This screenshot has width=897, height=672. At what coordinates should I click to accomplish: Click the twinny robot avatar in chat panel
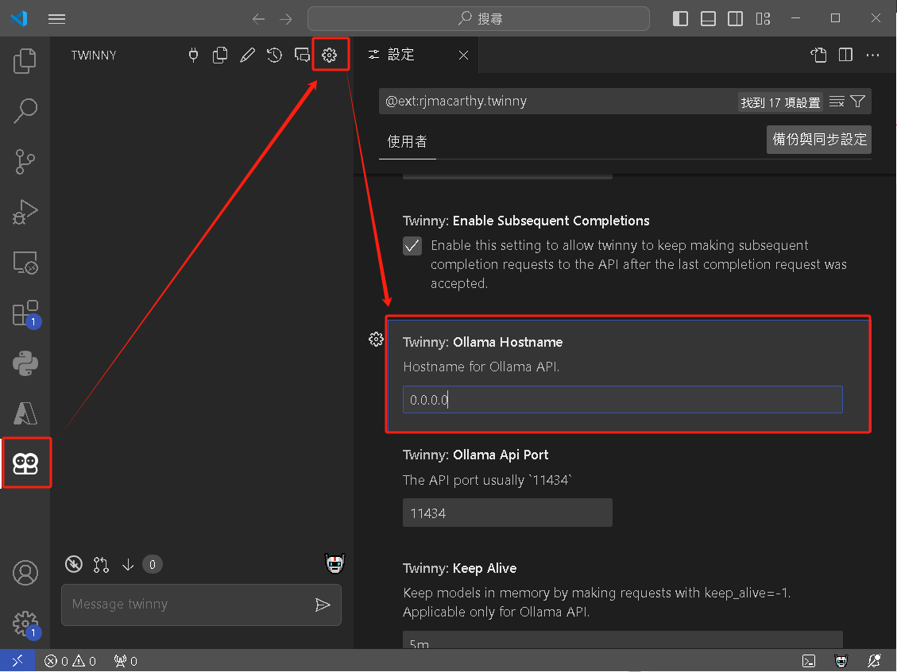[x=334, y=563]
